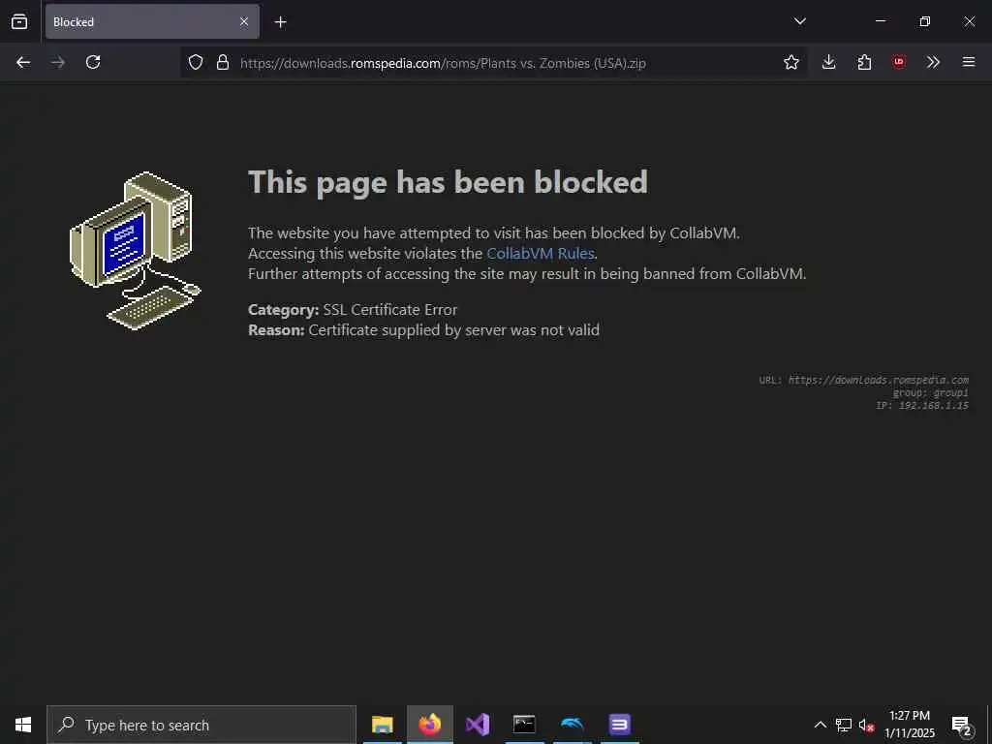Open network status tray icon
The height and width of the screenshot is (744, 992).
(x=844, y=725)
